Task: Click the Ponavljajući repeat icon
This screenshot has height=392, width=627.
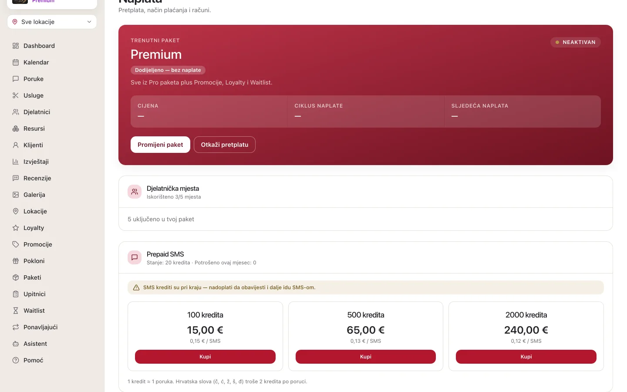Action: coord(16,327)
